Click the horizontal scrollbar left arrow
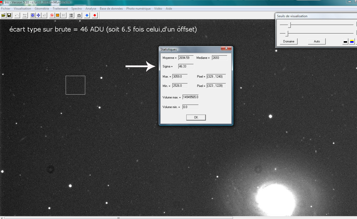The height and width of the screenshot is (219, 357). point(2,218)
